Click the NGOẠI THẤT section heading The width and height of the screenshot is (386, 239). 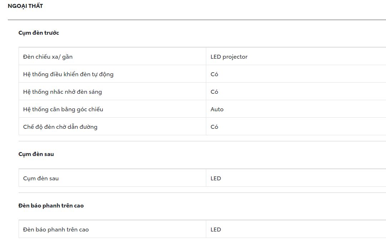pyautogui.click(x=25, y=6)
